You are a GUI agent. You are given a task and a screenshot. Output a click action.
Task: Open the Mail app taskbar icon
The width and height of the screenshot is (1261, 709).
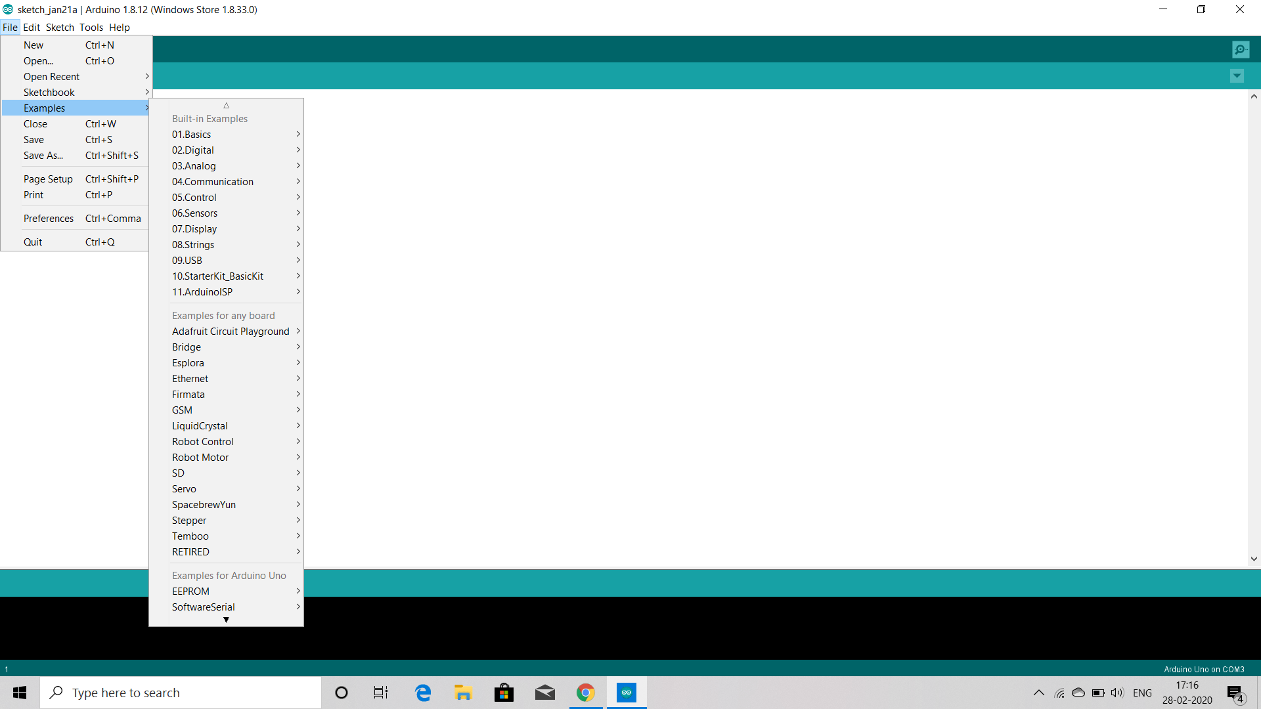[x=544, y=693]
